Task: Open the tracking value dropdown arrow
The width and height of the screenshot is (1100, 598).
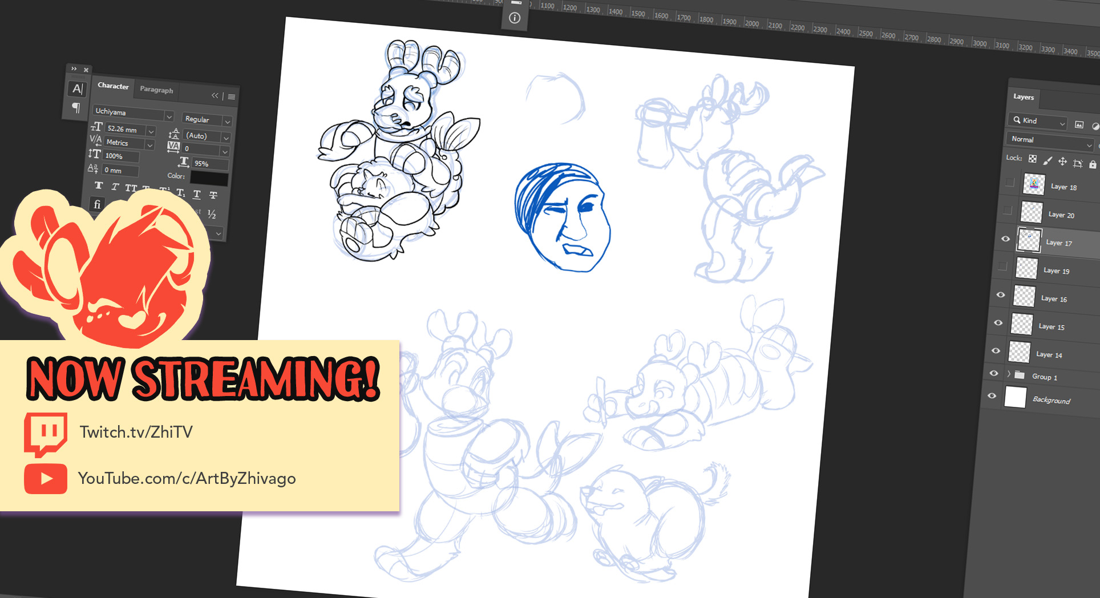Action: tap(225, 152)
